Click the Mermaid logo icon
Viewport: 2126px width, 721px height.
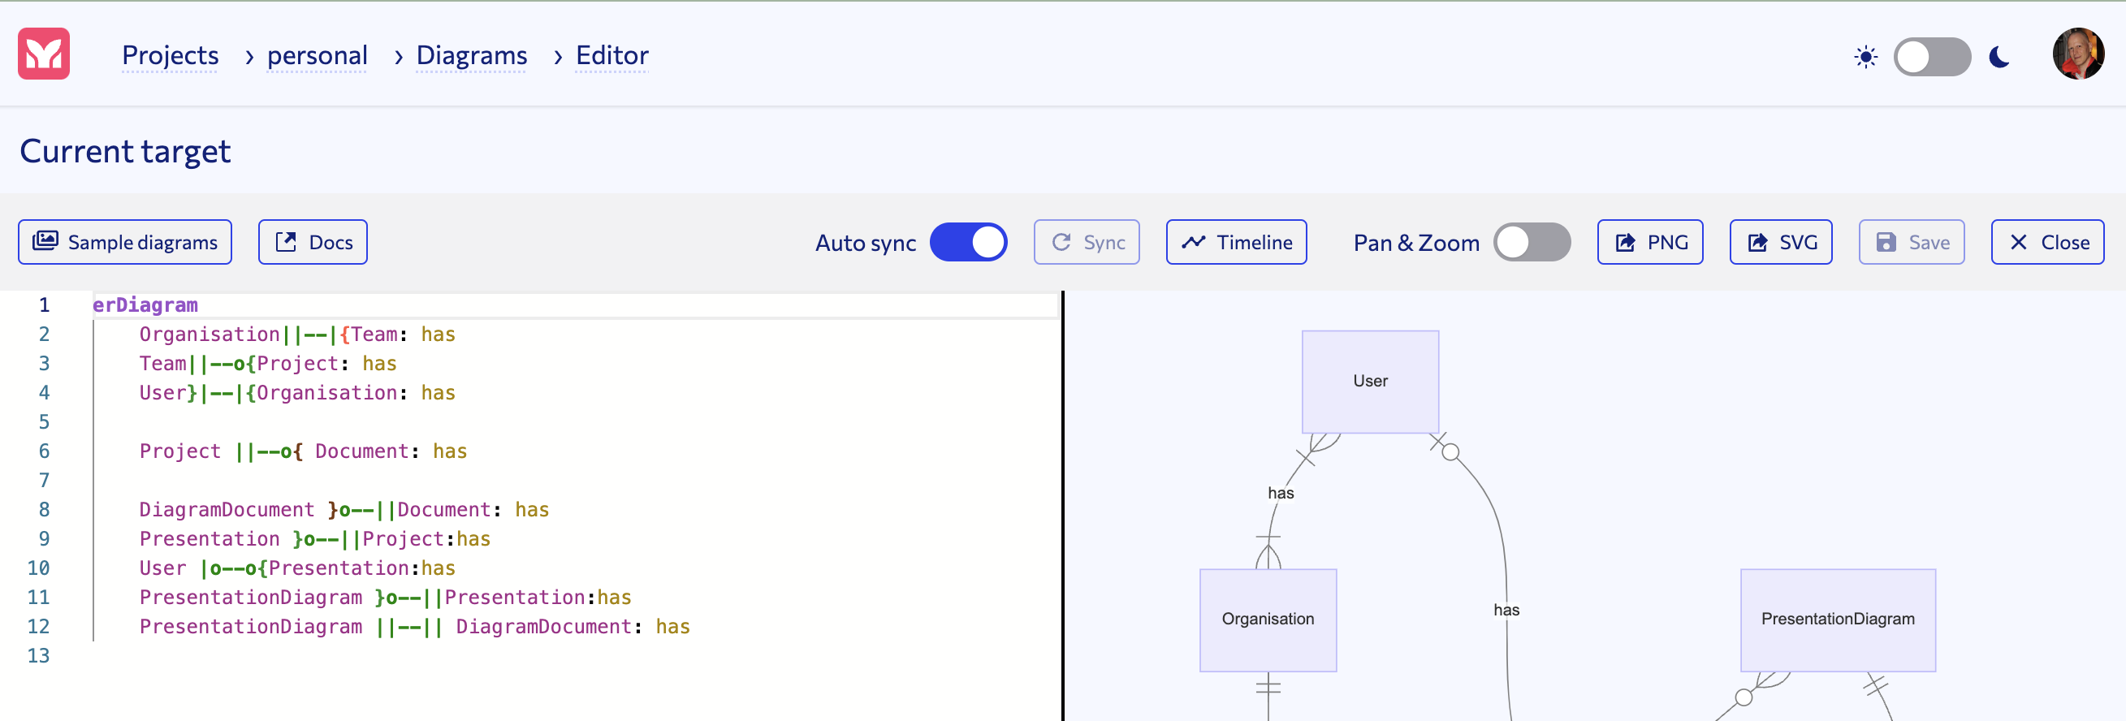pyautogui.click(x=44, y=54)
